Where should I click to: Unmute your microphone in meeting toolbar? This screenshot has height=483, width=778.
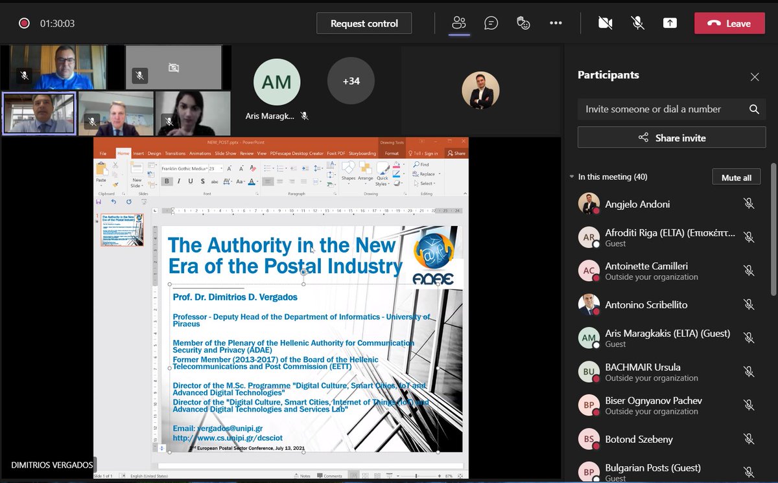pyautogui.click(x=638, y=23)
